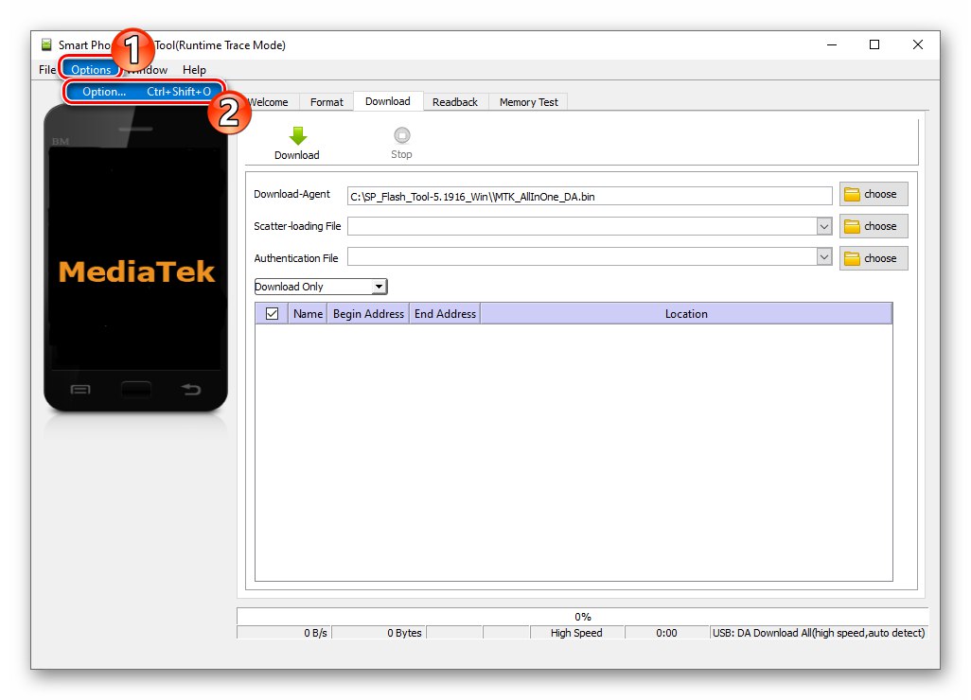The image size is (971, 700).
Task: Open the File menu
Action: pyautogui.click(x=47, y=69)
